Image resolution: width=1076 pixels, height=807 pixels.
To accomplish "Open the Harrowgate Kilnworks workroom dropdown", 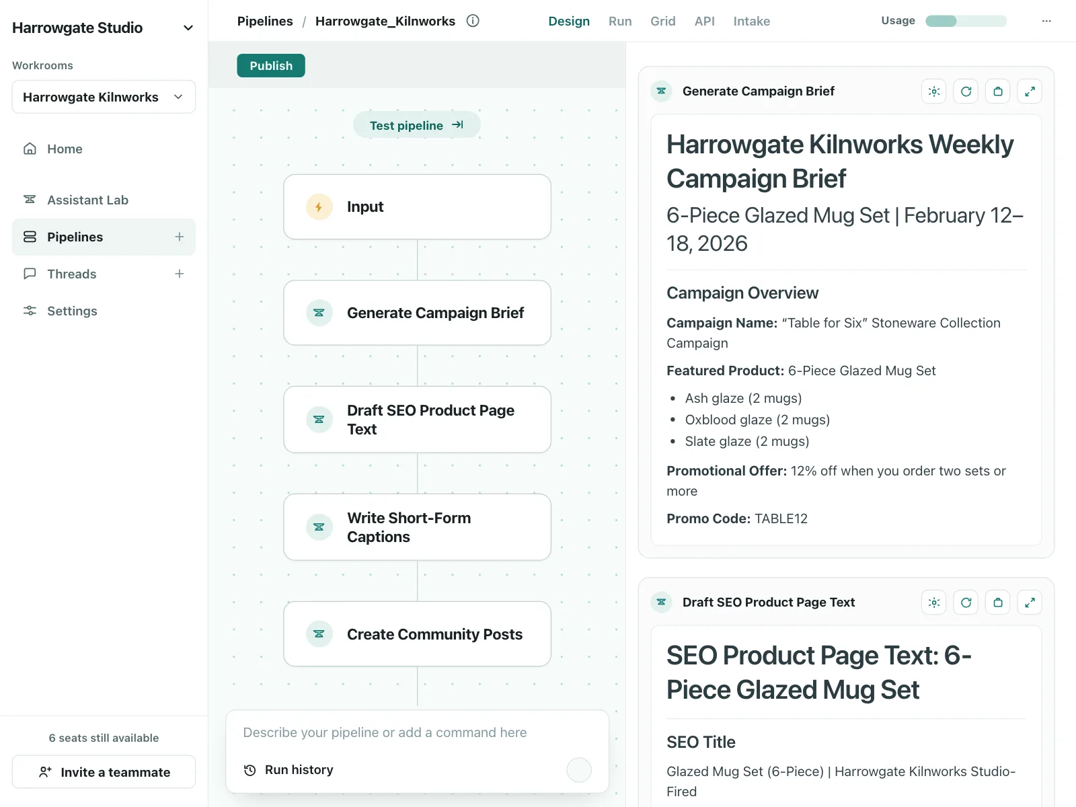I will click(x=104, y=97).
